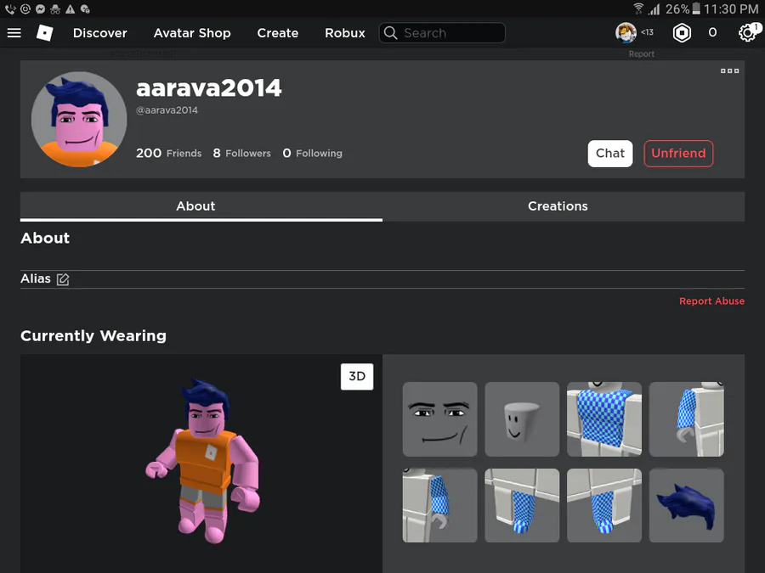The height and width of the screenshot is (573, 765).
Task: Open the Create menu item
Action: (278, 32)
